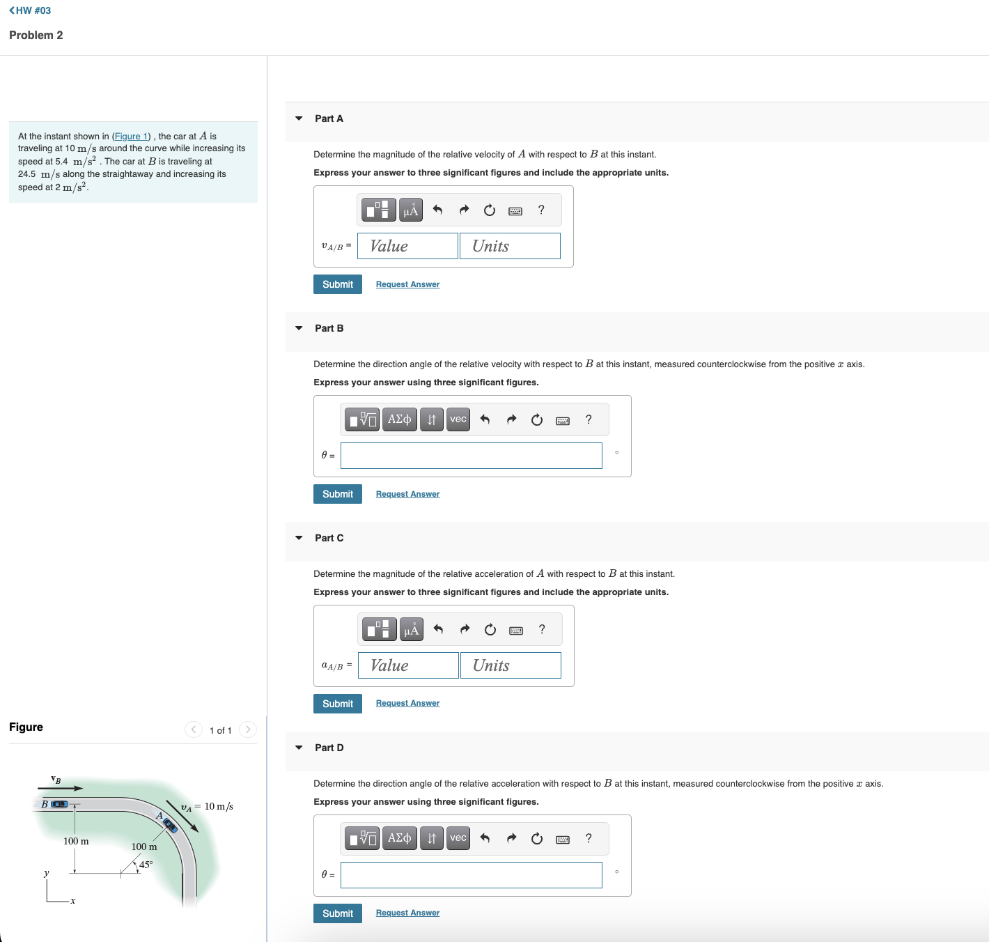
Task: Go back to HW #03
Action: click(30, 10)
